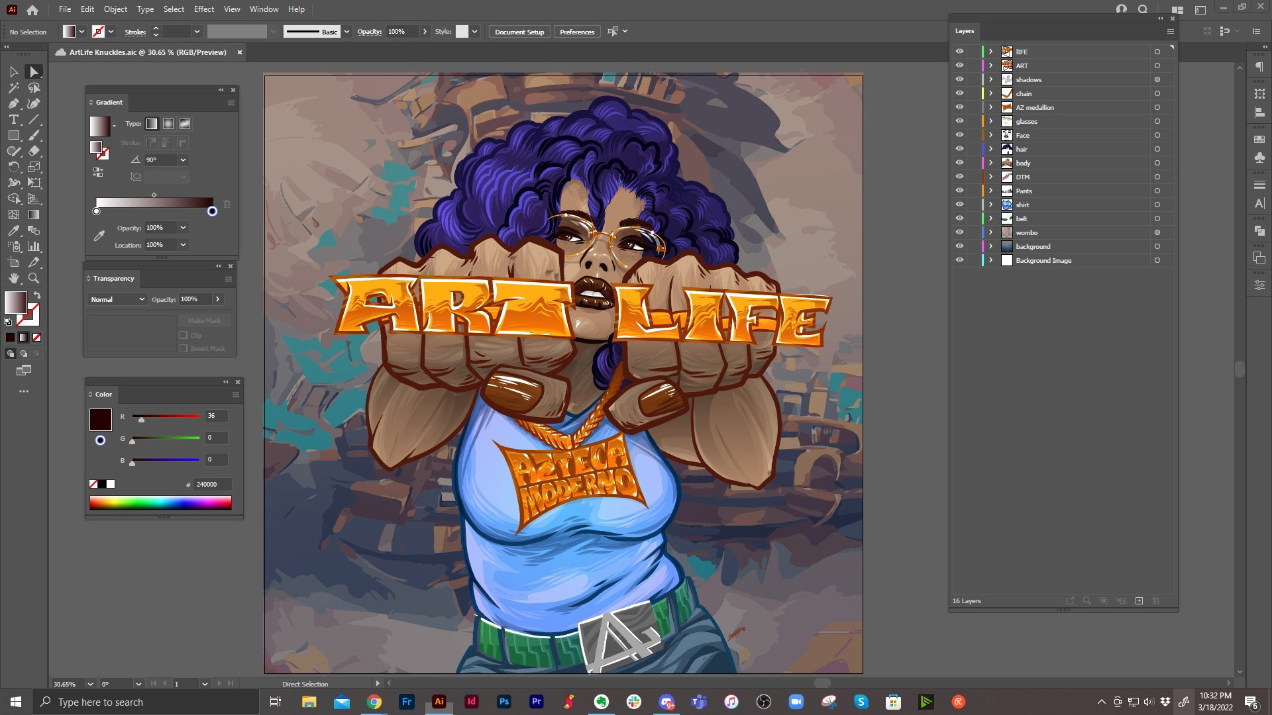
Task: Open the blending mode Normal dropdown
Action: (117, 299)
